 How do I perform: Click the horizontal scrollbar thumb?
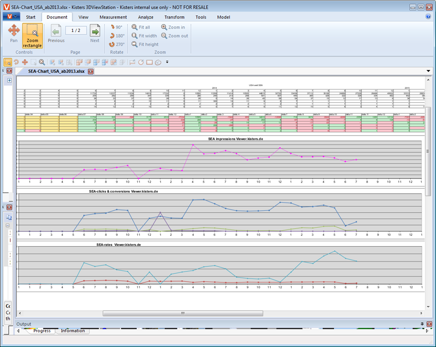click(x=183, y=313)
